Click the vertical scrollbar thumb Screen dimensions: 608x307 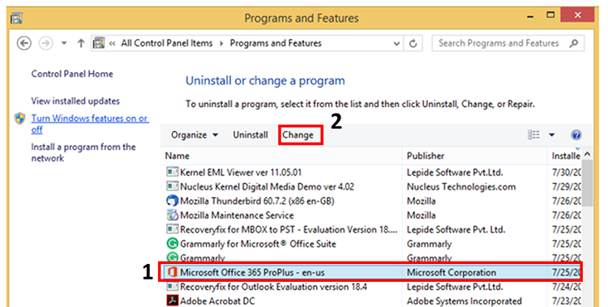tap(587, 183)
